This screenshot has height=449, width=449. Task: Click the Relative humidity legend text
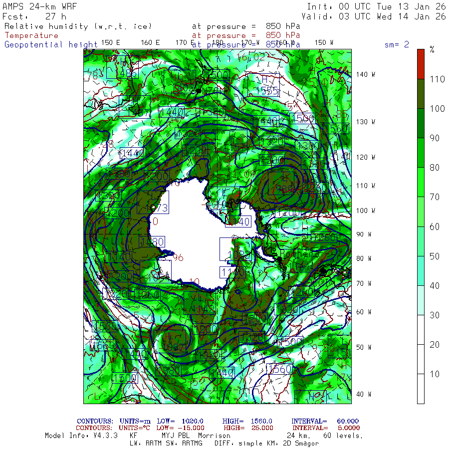pyautogui.click(x=78, y=26)
